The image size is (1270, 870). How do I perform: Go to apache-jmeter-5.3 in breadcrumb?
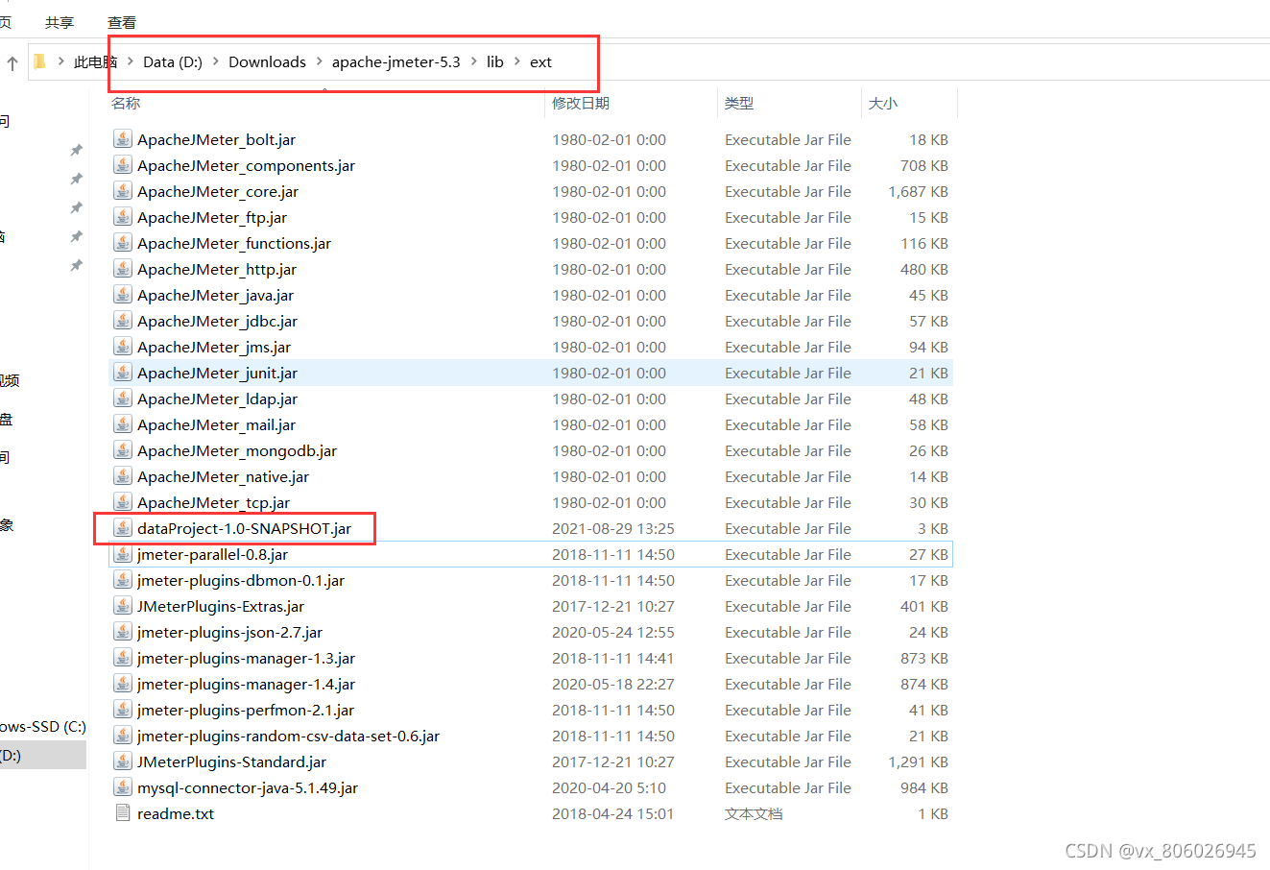(395, 61)
